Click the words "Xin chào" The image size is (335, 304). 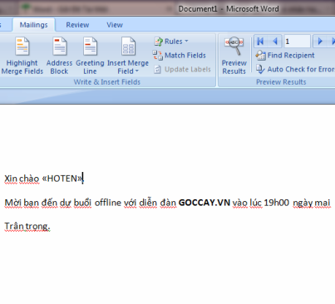22,179
